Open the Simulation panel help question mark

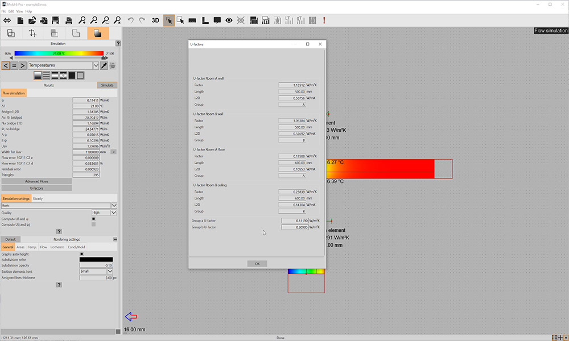118,44
